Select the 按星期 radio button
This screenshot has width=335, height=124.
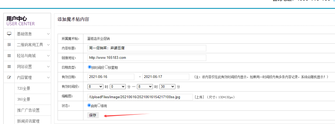coord(106,67)
